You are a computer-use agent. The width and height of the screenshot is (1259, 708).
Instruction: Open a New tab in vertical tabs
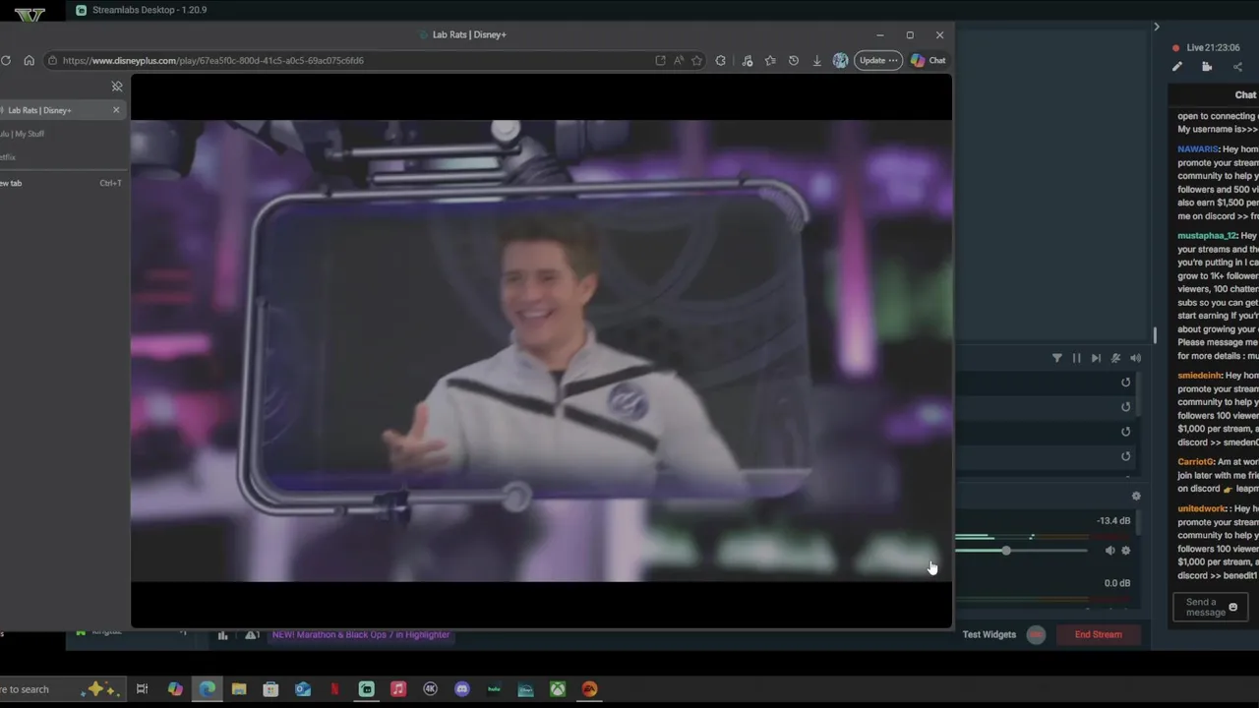(61, 183)
